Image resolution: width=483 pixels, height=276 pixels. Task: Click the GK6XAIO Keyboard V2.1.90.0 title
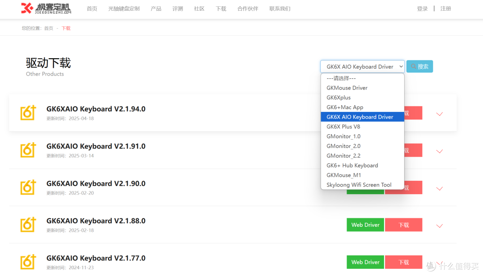tap(96, 183)
